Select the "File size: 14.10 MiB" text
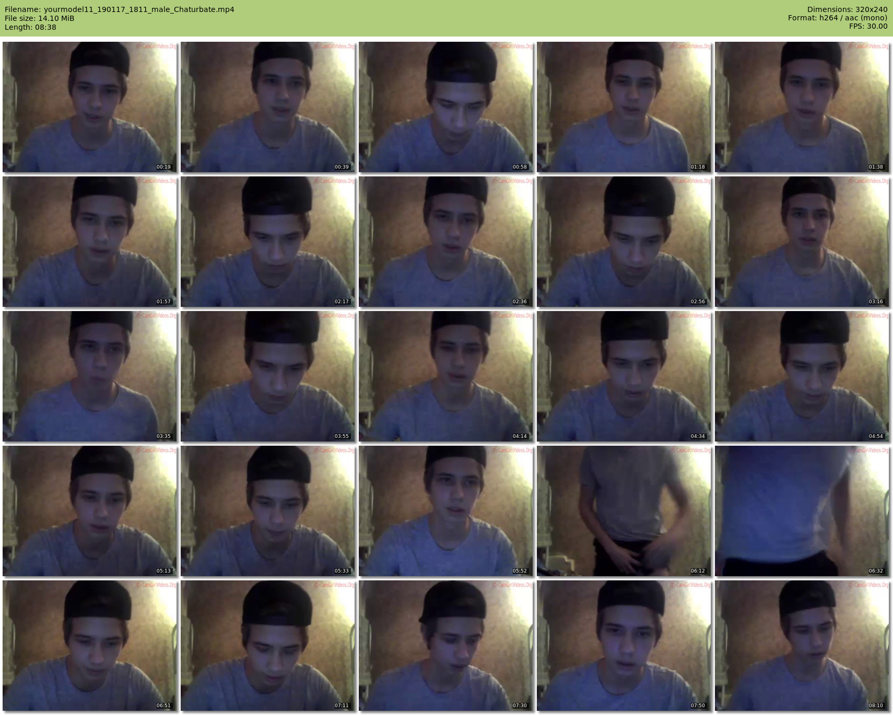893x715 pixels. coord(40,18)
